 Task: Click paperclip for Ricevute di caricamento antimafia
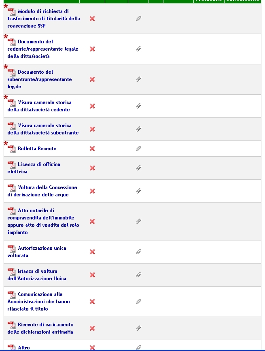(138, 328)
